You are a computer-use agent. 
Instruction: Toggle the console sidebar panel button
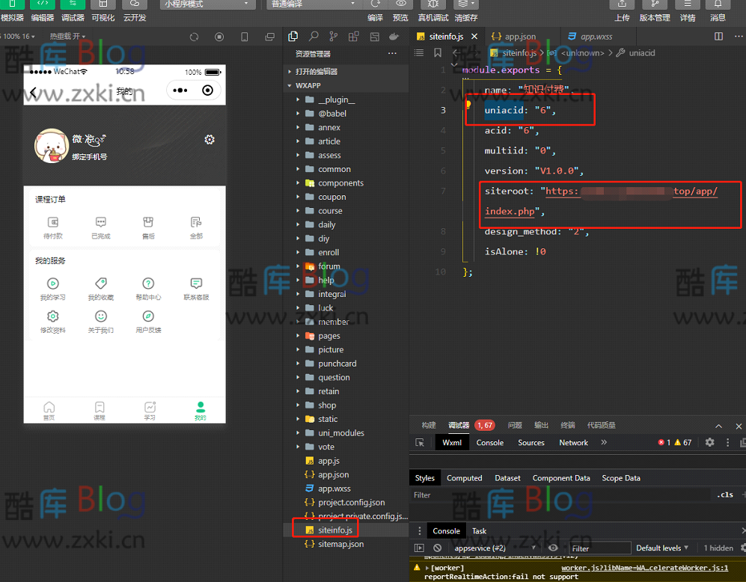420,548
